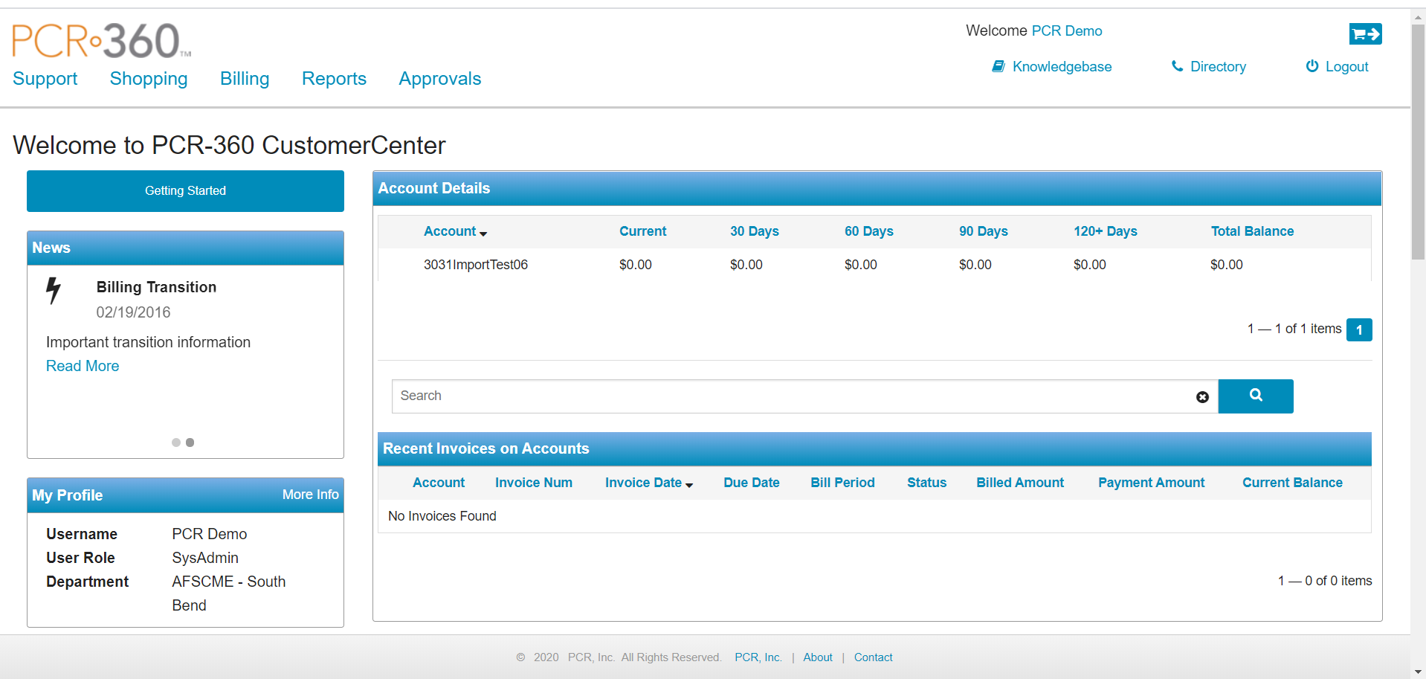The width and height of the screenshot is (1426, 679).
Task: Open the Billing menu
Action: coord(244,79)
